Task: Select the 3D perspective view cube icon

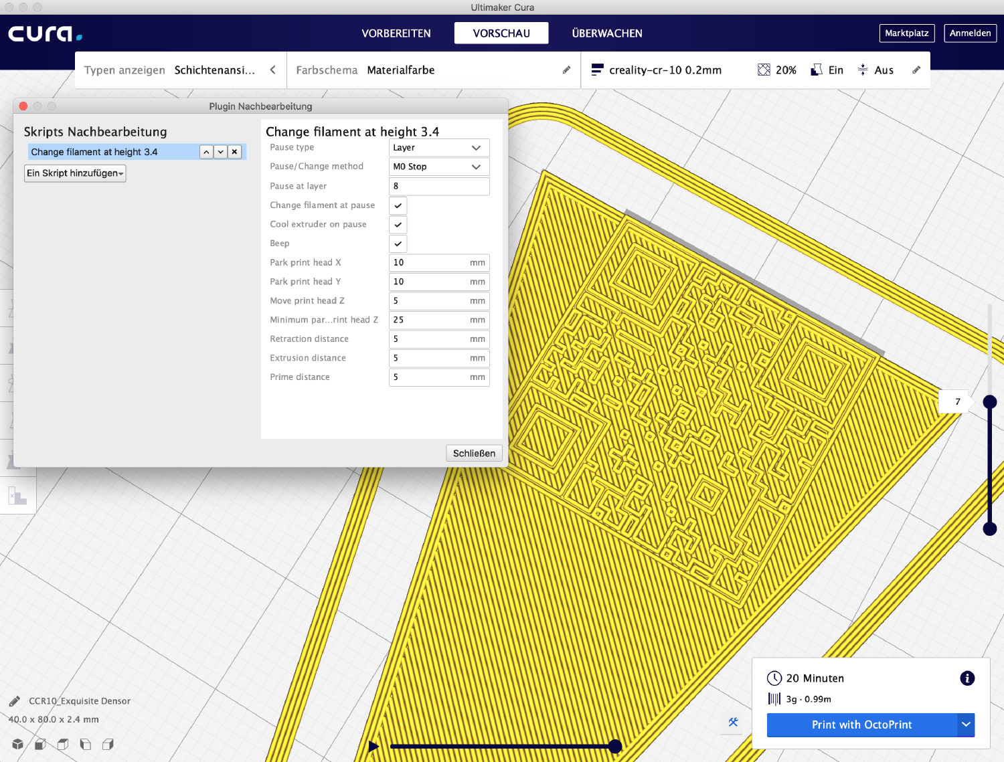Action: (x=18, y=744)
